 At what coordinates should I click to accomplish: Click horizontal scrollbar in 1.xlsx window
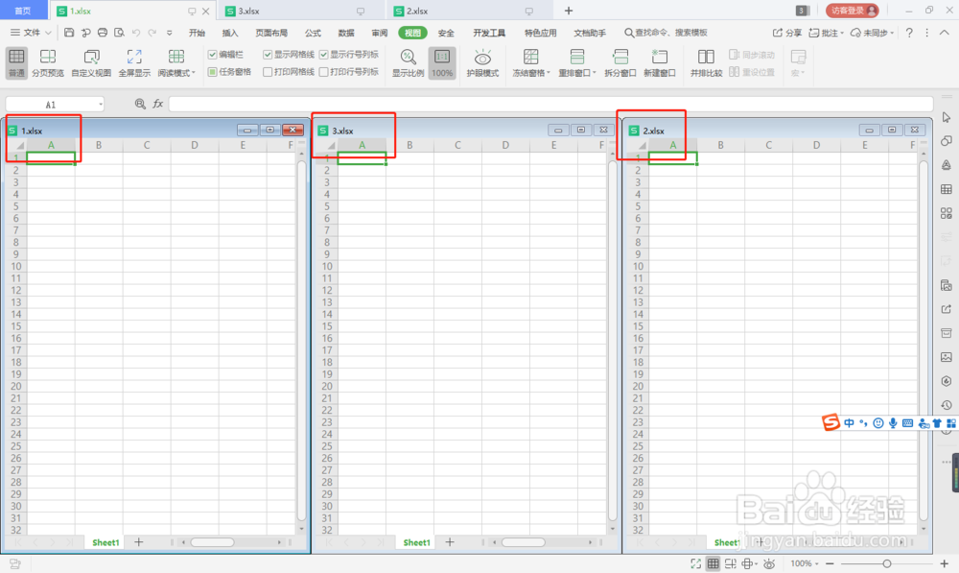(x=212, y=542)
